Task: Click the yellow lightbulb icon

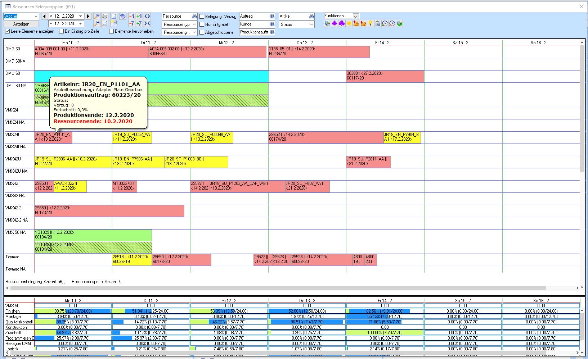Action: pos(370,24)
